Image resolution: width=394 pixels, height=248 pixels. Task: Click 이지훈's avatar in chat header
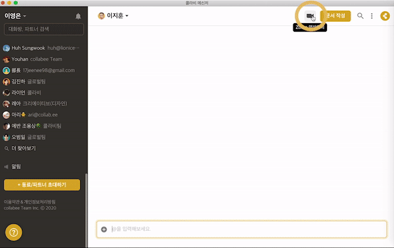(101, 16)
